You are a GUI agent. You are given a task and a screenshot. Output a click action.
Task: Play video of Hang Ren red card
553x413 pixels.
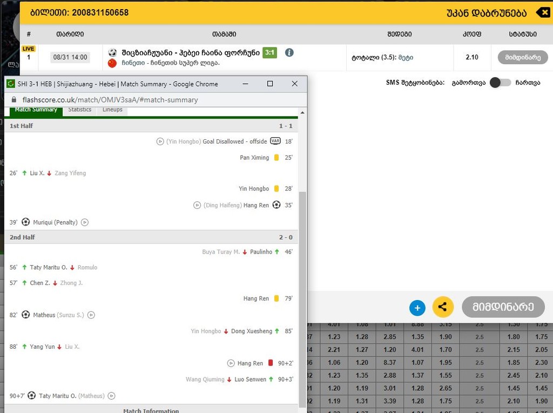[231, 363]
